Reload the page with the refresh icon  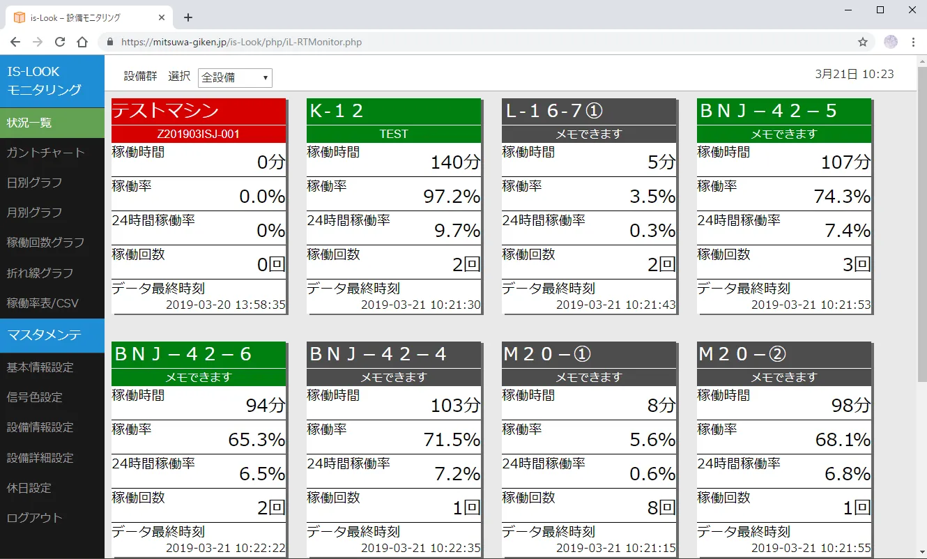click(x=60, y=42)
